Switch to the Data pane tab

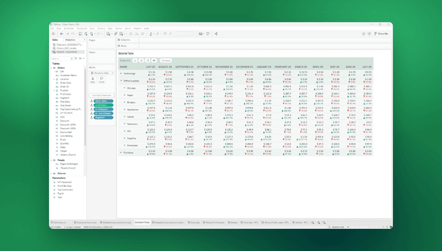(55, 40)
